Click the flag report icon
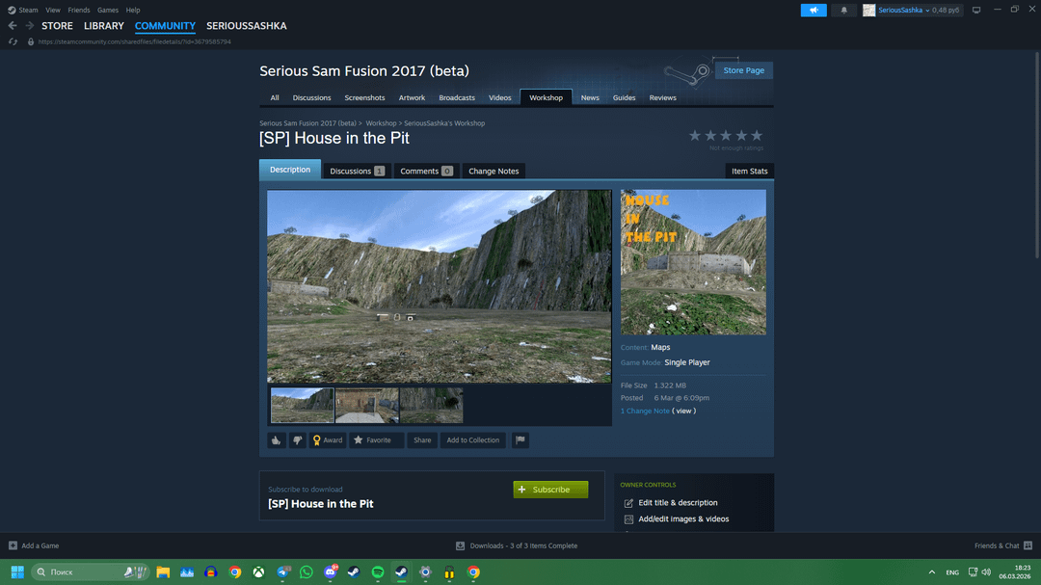Viewport: 1041px width, 585px height. 520,440
